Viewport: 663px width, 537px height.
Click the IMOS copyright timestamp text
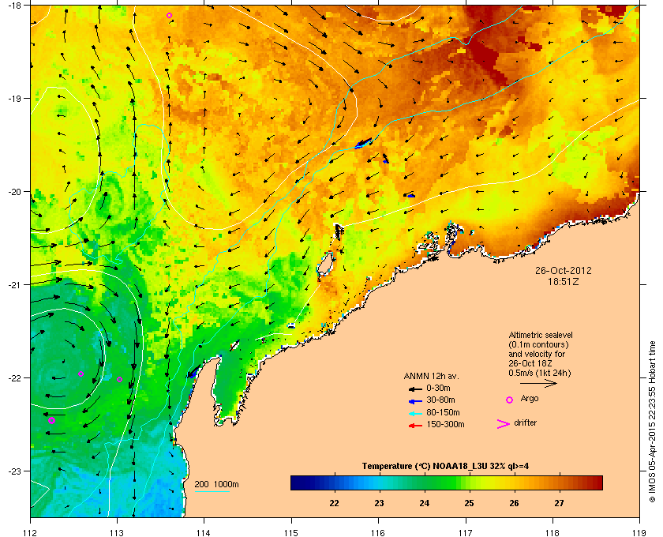tap(652, 422)
